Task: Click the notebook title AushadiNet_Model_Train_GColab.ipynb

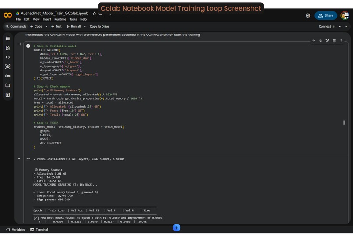Action: [x=54, y=14]
